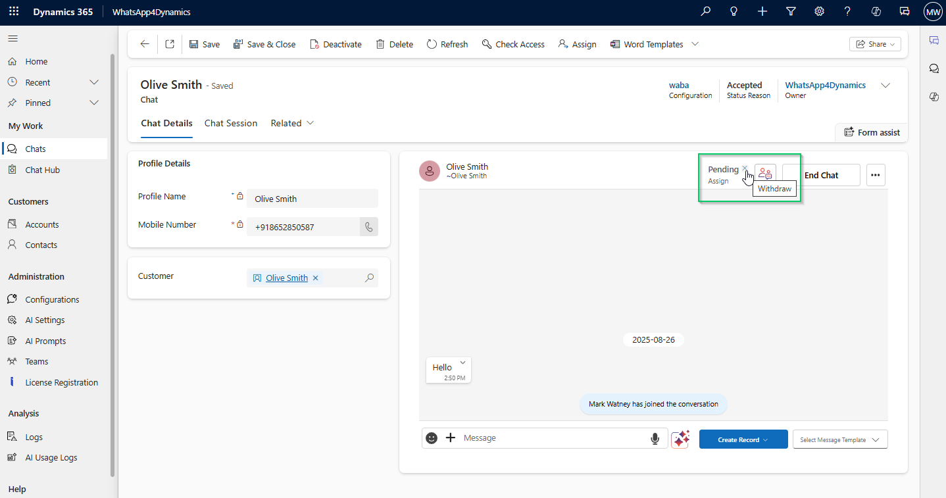Click the End Chat button

coord(821,175)
